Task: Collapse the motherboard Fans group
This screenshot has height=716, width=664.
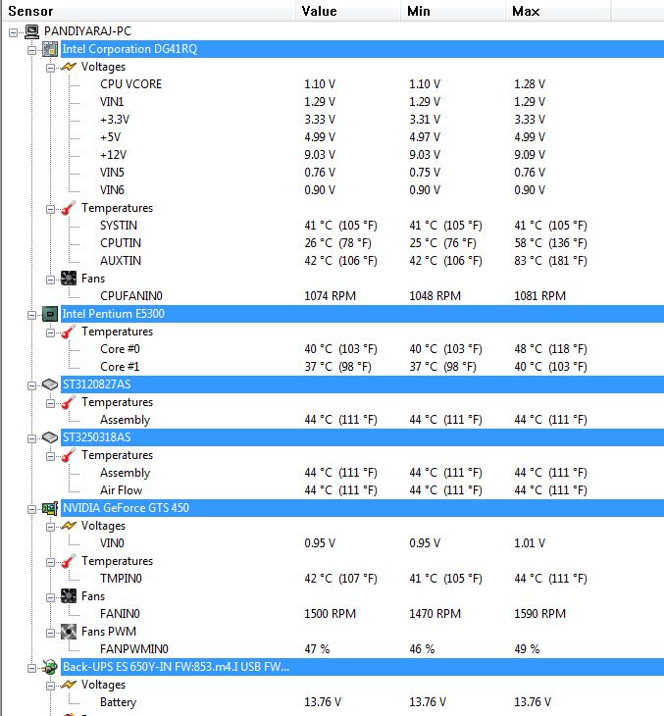Action: click(50, 280)
